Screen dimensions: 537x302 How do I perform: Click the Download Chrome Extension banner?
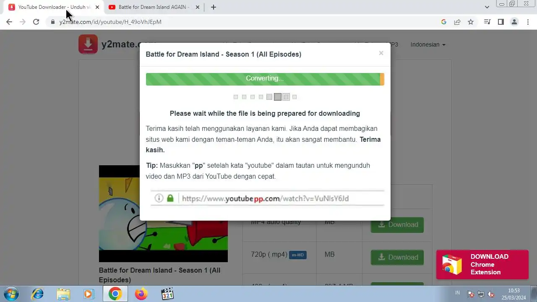482,265
